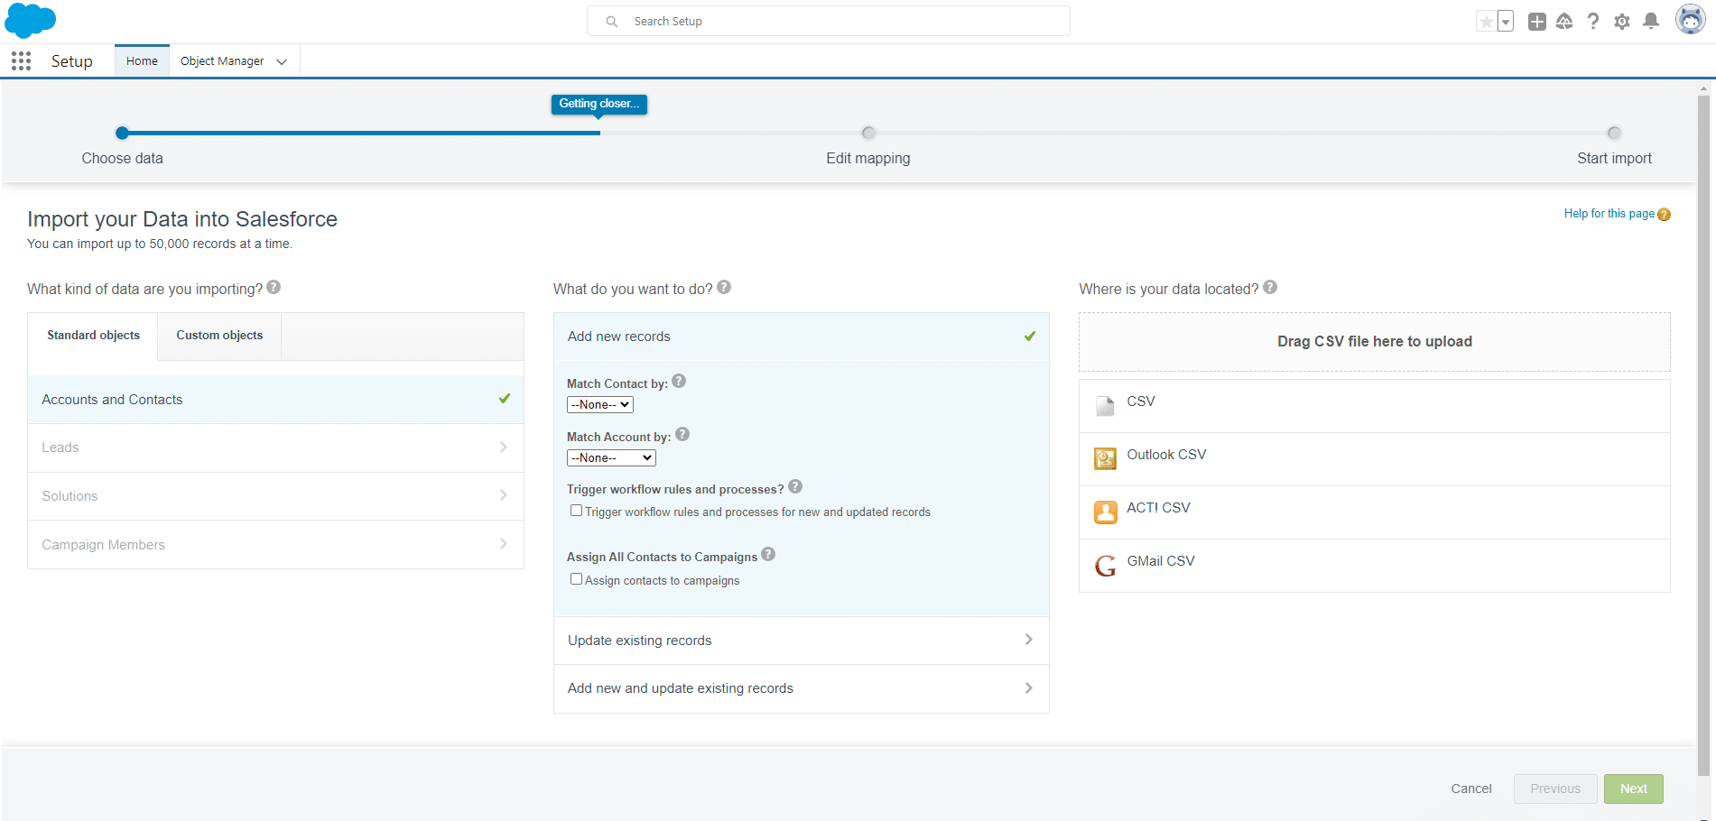
Task: Expand Update existing records option
Action: coord(801,641)
